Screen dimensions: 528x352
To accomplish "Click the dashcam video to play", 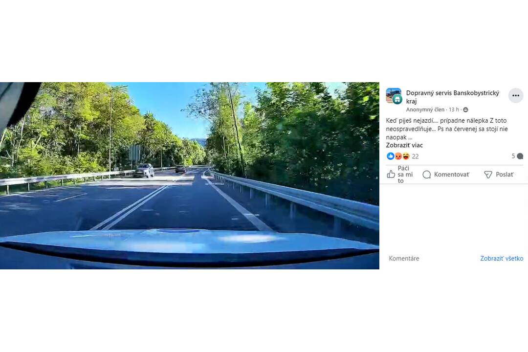I will 190,176.
